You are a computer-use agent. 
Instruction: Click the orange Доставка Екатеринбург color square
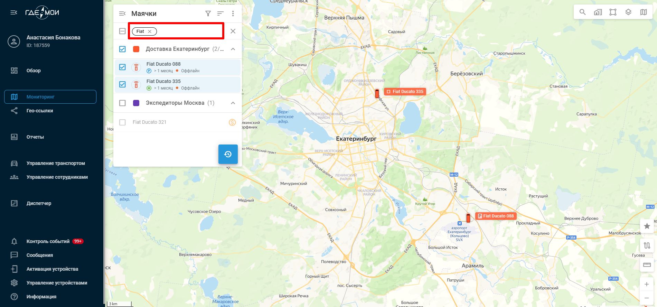tap(136, 49)
